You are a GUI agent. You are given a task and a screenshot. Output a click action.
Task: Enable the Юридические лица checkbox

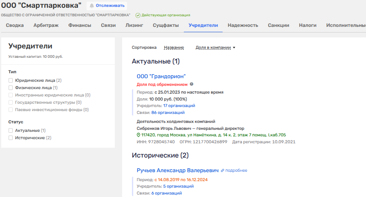pyautogui.click(x=11, y=81)
